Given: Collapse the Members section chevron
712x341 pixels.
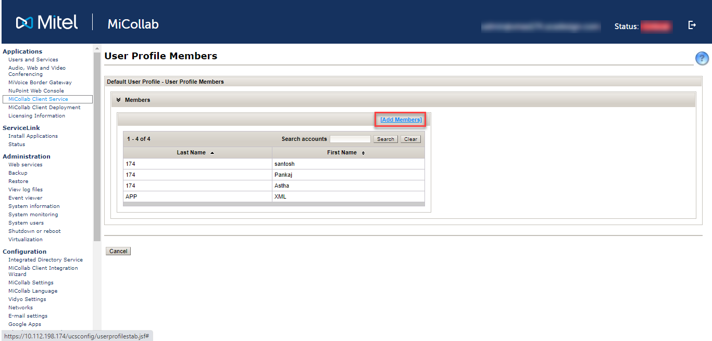Looking at the screenshot, I should [118, 100].
